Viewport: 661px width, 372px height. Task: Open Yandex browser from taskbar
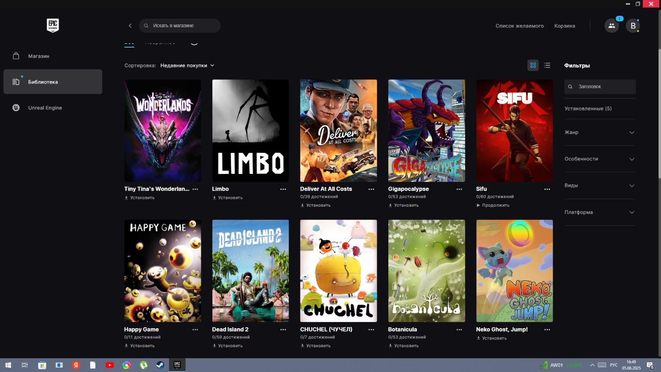pyautogui.click(x=76, y=365)
